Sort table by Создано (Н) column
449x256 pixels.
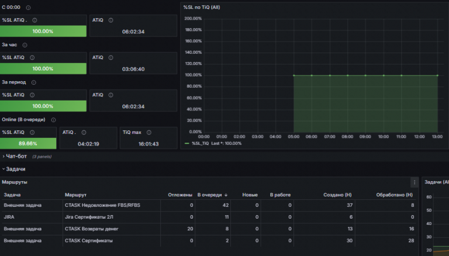click(337, 195)
